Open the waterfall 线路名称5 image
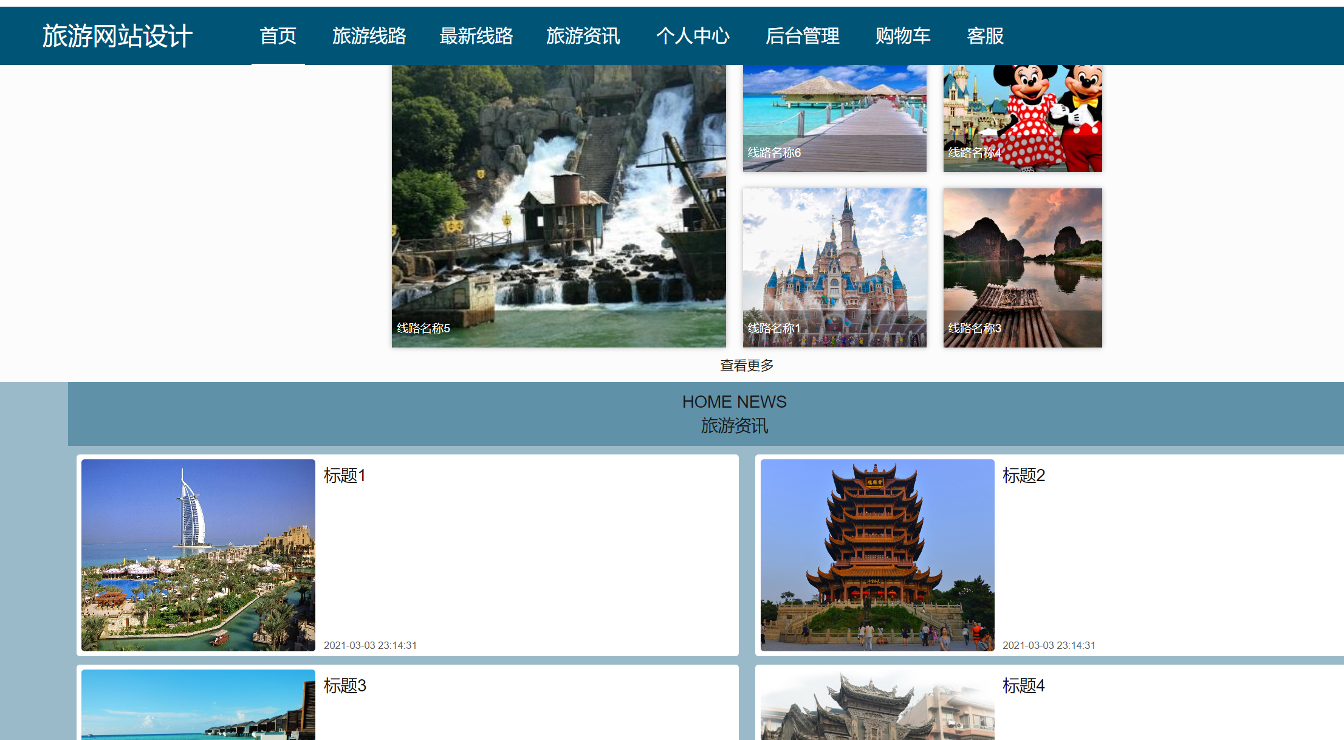The height and width of the screenshot is (740, 1344). pyautogui.click(x=558, y=207)
